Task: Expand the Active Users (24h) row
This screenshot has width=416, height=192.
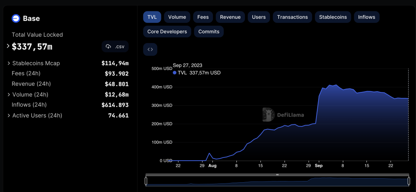Action: coord(9,116)
